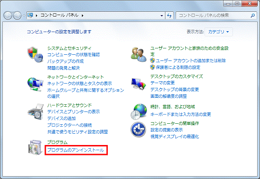
Task: Click the Network and Internet globe icon
Action: pyautogui.click(x=35, y=85)
